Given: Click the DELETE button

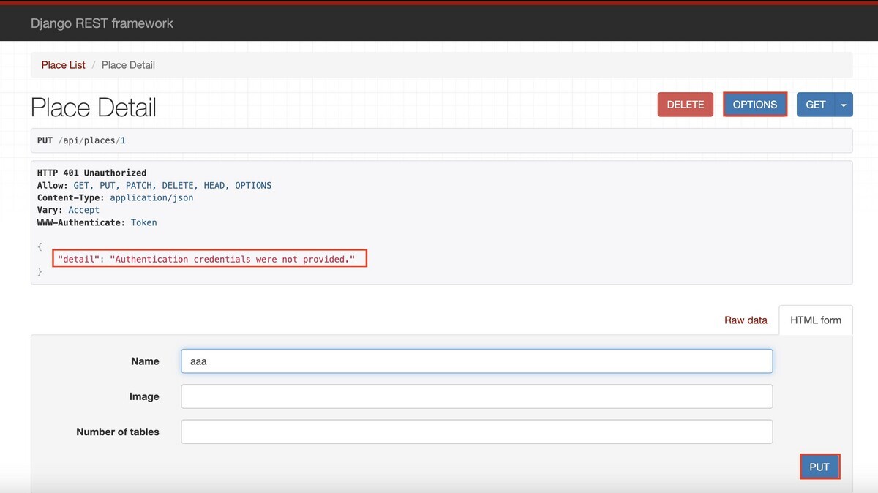Looking at the screenshot, I should (x=685, y=104).
